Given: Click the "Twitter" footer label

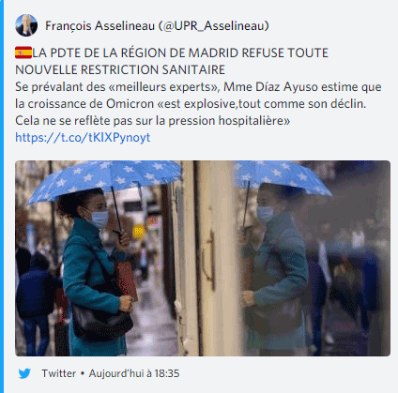Looking at the screenshot, I should point(59,373).
